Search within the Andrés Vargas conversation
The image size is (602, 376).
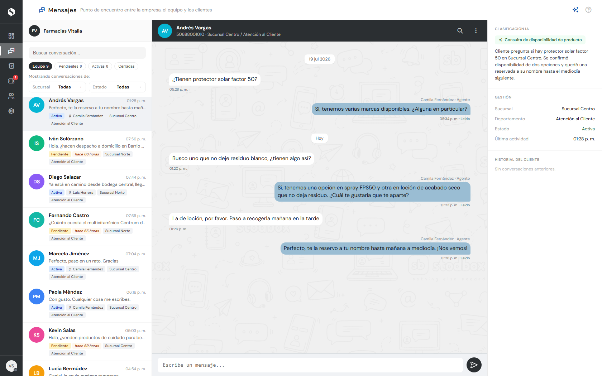point(460,31)
